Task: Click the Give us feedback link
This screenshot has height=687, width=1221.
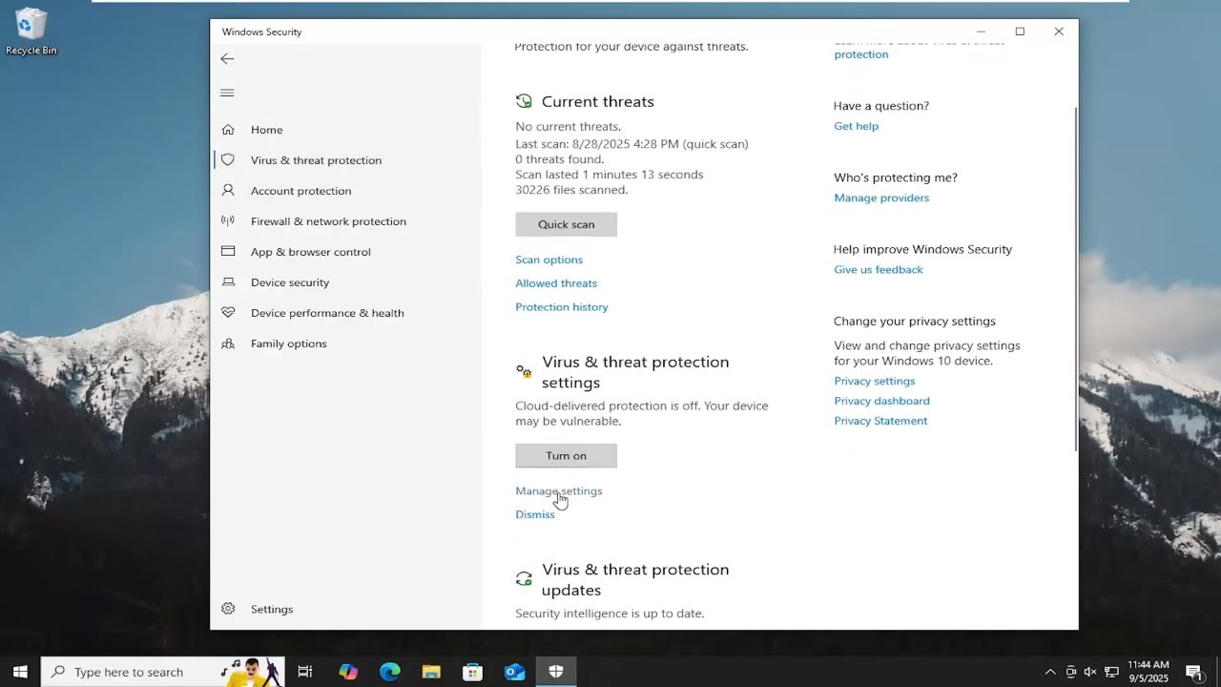Action: [x=879, y=270]
